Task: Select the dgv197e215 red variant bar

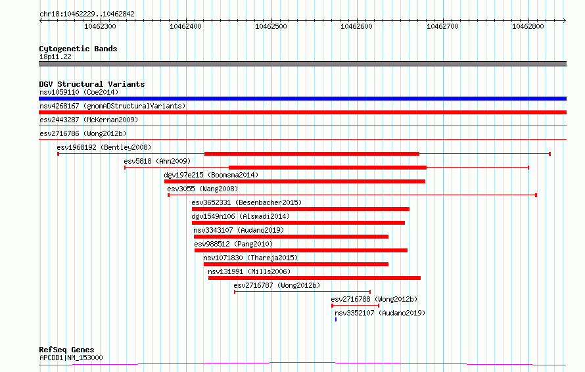Action: point(294,181)
